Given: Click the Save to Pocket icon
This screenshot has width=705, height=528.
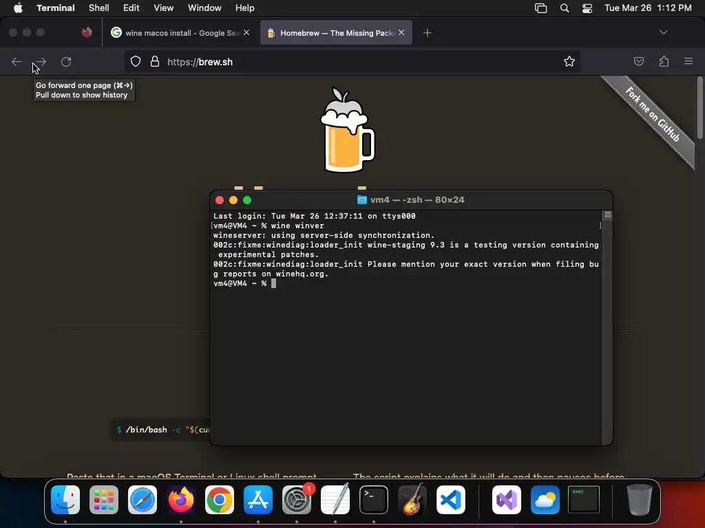Looking at the screenshot, I should point(638,61).
